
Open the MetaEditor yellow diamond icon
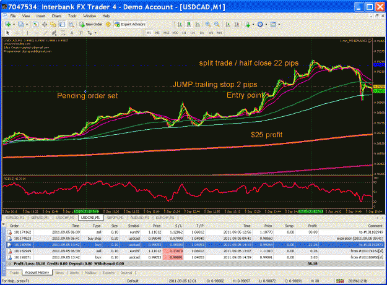click(x=108, y=24)
